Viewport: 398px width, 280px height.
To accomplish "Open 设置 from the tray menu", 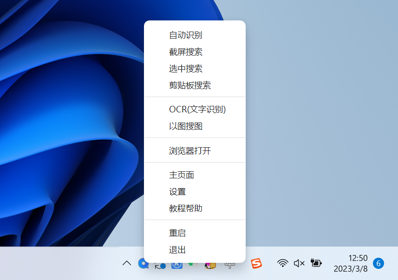I will 195,192.
